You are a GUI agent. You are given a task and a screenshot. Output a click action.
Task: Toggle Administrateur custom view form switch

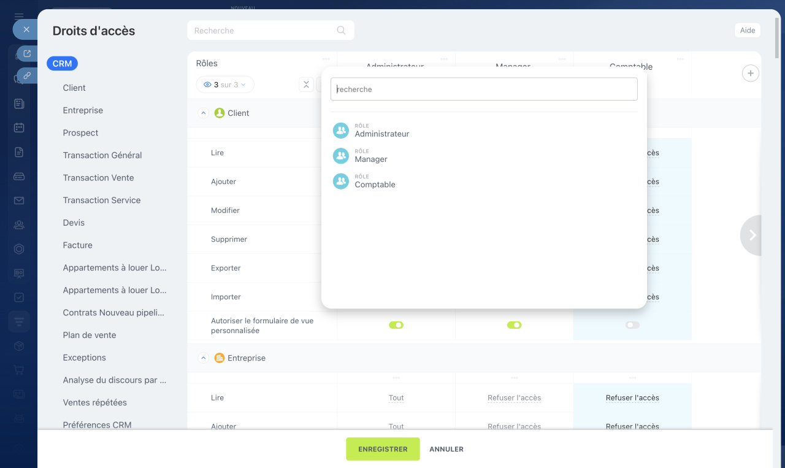396,325
